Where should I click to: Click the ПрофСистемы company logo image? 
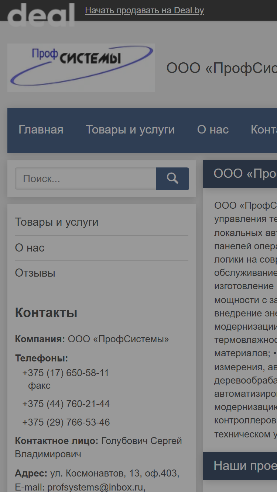tap(81, 68)
